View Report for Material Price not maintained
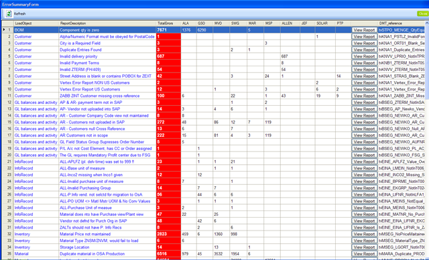Screen dimensions: 429x260 364,234
